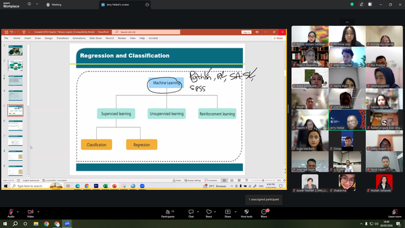
Task: Open options icon on Jerry Heikal's screen tab
Action: 147,4
